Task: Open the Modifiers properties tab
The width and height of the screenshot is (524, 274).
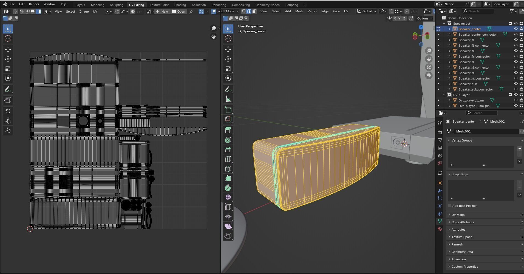Action: click(440, 191)
